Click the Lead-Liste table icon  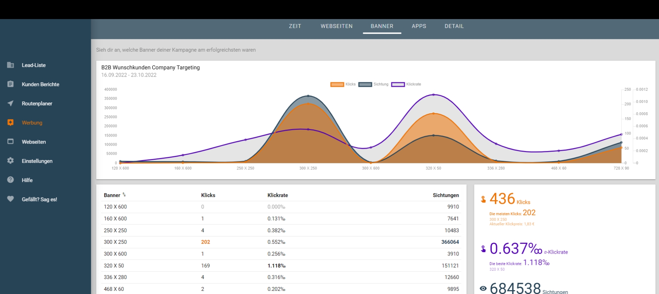[10, 65]
